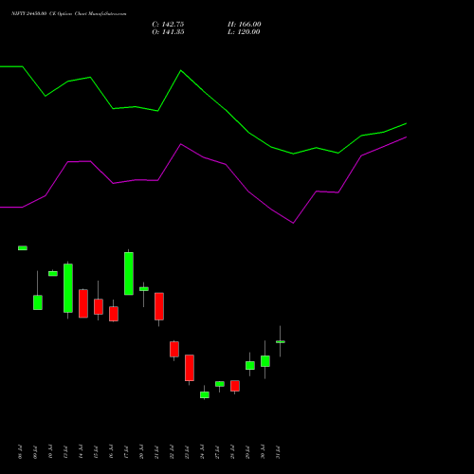Select the high value H: 166.00
The image size is (474, 474).
(x=245, y=25)
